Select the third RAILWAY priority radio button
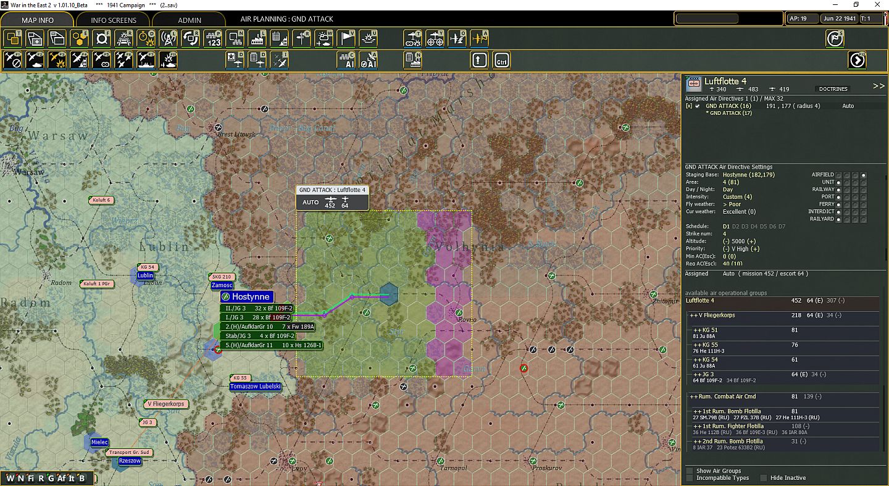889x486 pixels. [x=856, y=190]
